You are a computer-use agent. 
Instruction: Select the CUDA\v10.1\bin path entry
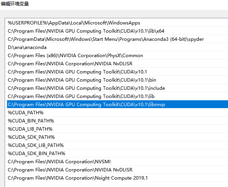(x=117, y=80)
